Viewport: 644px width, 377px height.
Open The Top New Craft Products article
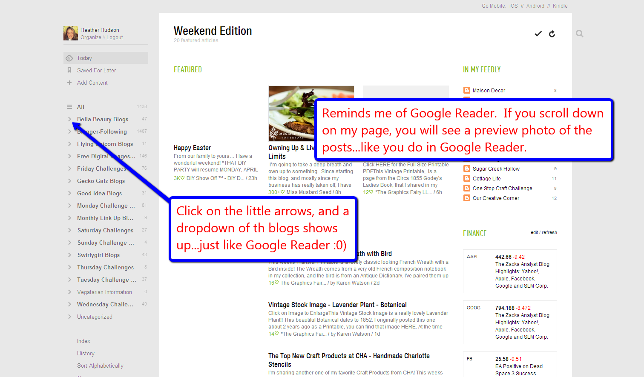pyautogui.click(x=349, y=360)
